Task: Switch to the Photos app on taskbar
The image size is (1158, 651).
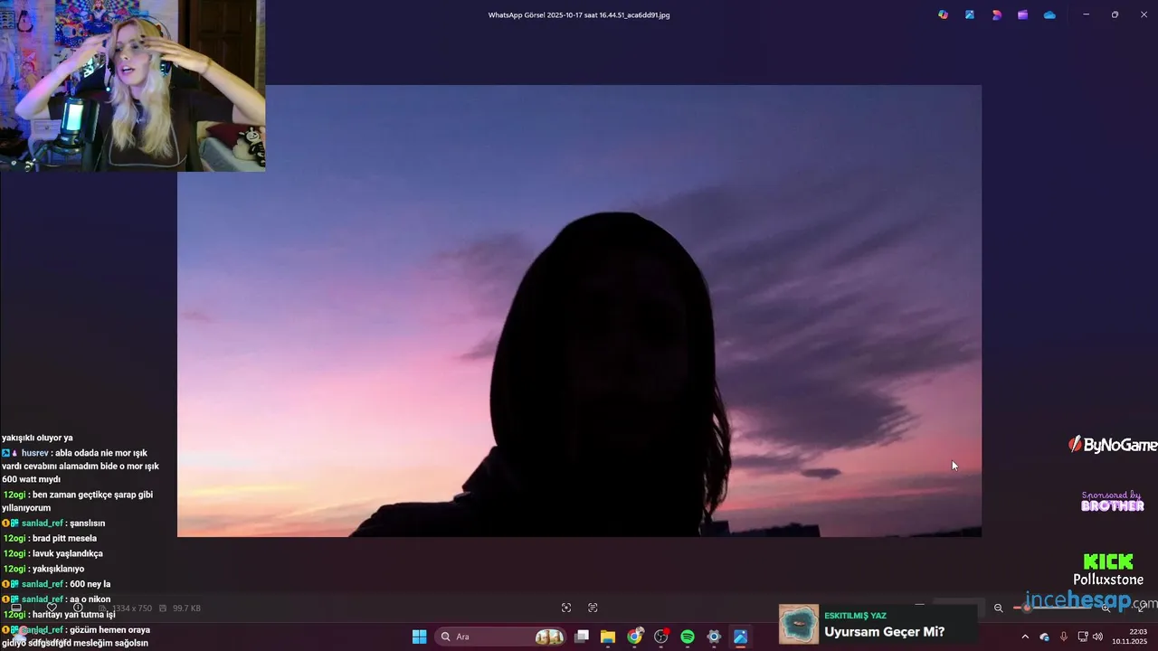Action: pyautogui.click(x=740, y=637)
